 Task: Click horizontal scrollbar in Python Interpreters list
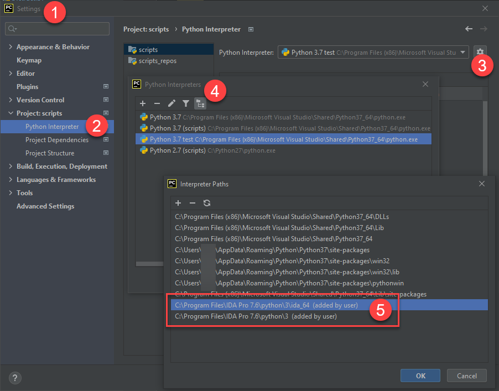point(149,264)
